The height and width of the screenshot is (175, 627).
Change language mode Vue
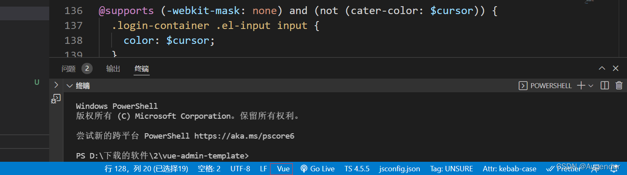point(283,169)
